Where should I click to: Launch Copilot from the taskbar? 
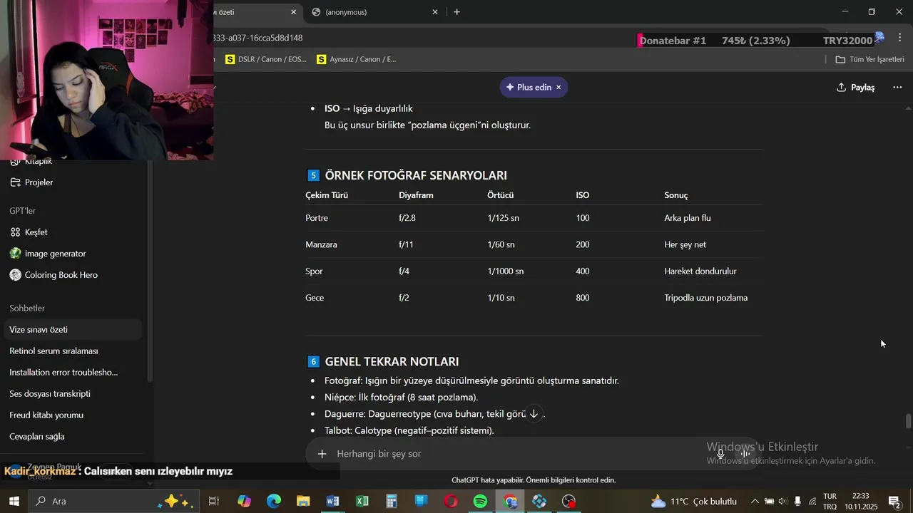click(x=245, y=501)
